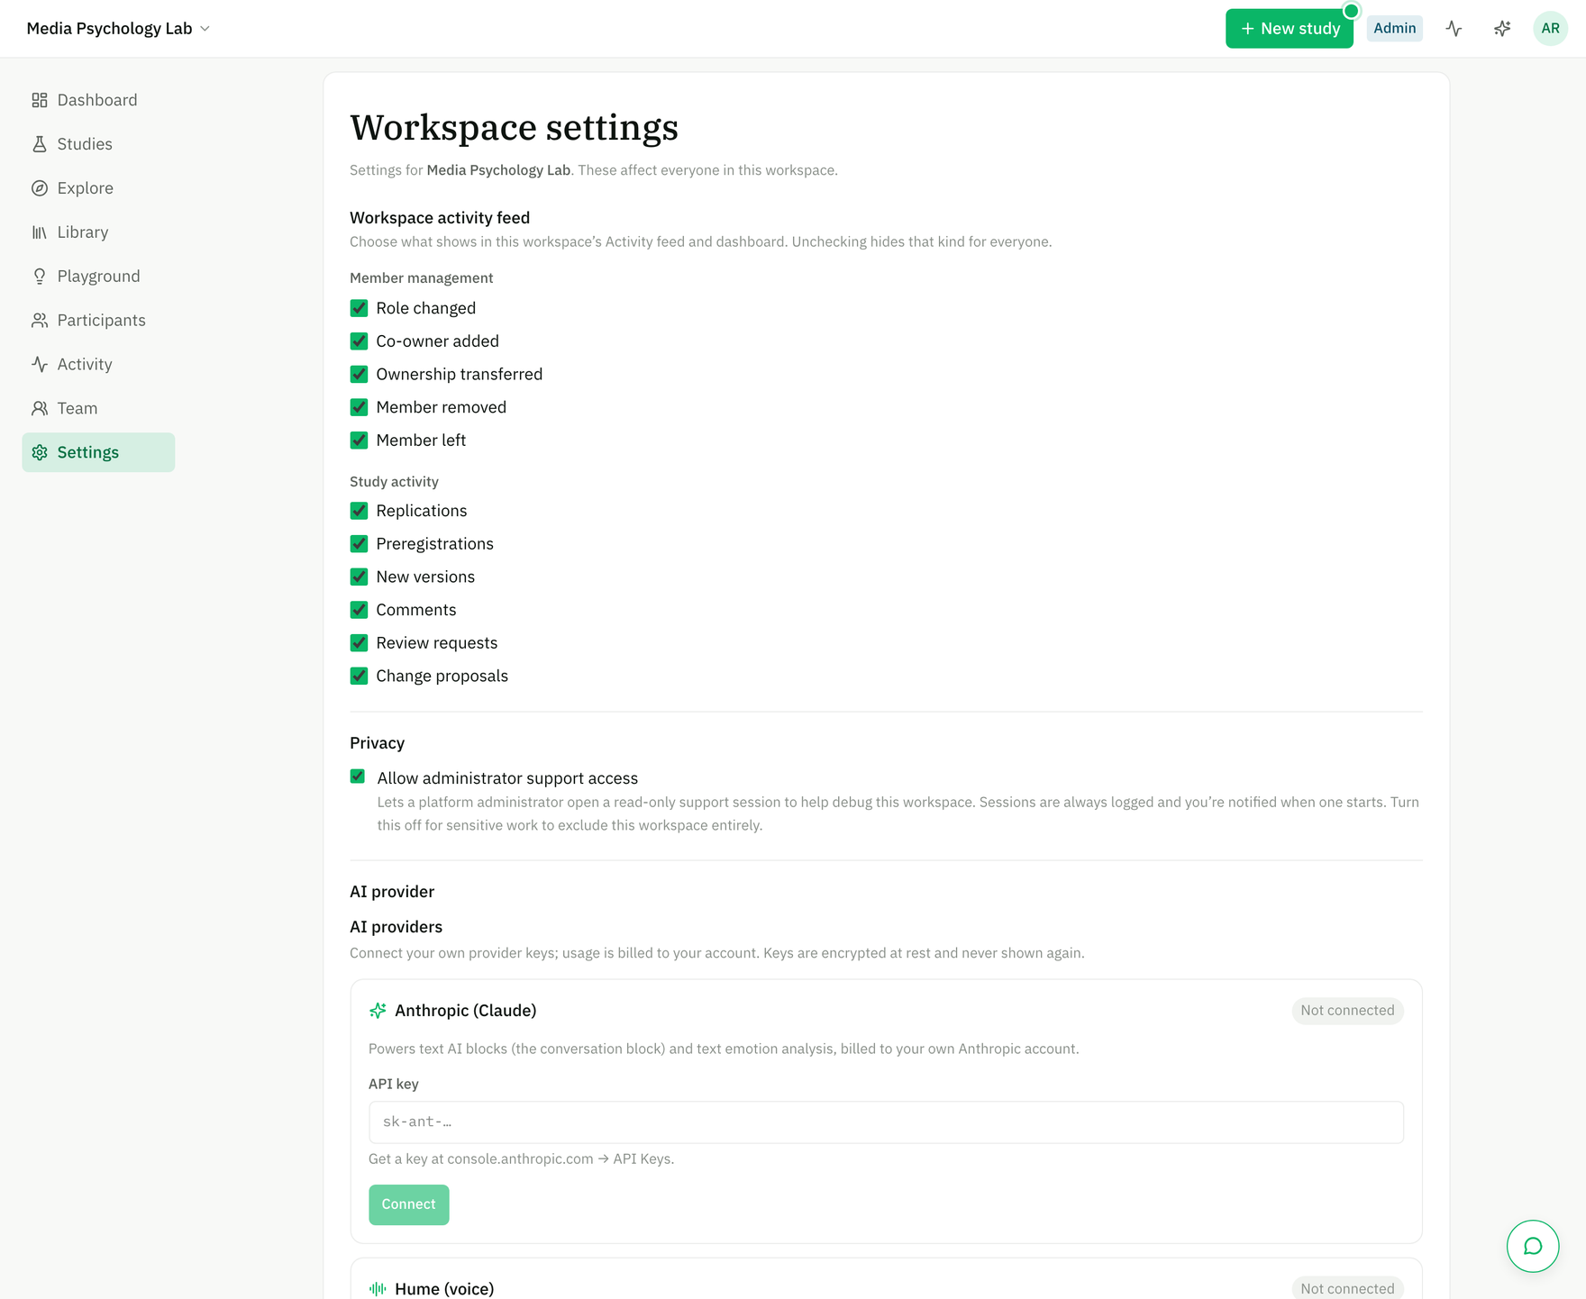Click Anthropic (Claude) card title
Viewport: 1586px width, 1299px height.
click(465, 1011)
